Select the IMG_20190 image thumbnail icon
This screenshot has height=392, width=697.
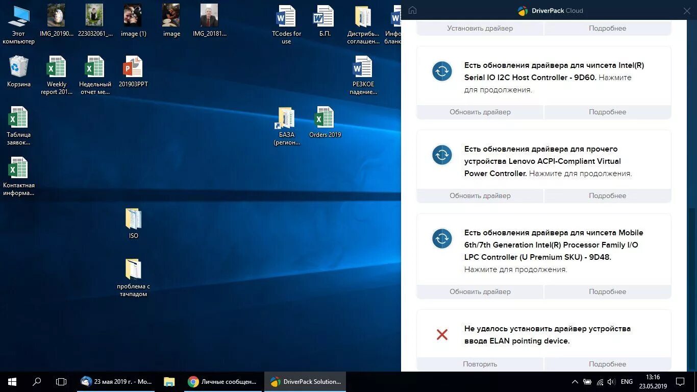pos(56,21)
